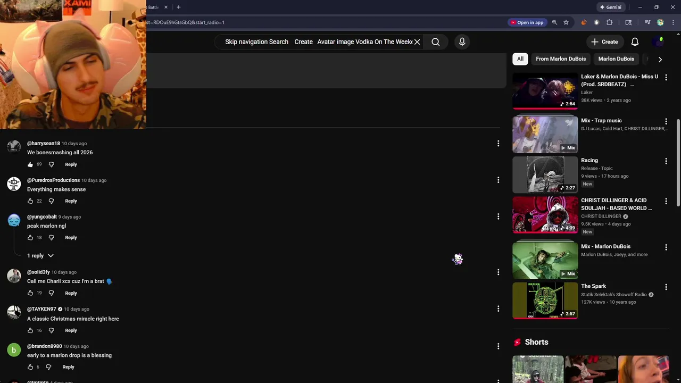Open the Chrome profile avatar
The image size is (681, 383).
pyautogui.click(x=660, y=22)
